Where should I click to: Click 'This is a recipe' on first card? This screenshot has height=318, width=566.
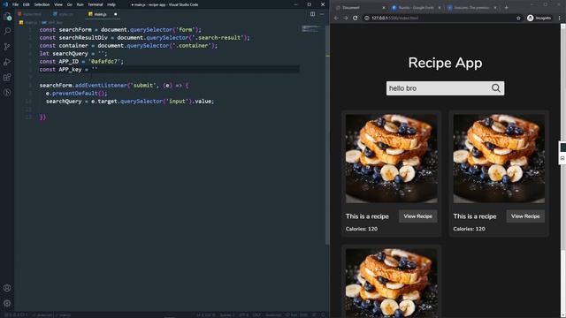point(367,216)
